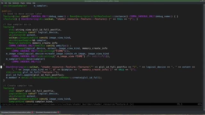The width and height of the screenshot is (205, 115).
Task: Open the Settings menu
Action: [29, 3]
